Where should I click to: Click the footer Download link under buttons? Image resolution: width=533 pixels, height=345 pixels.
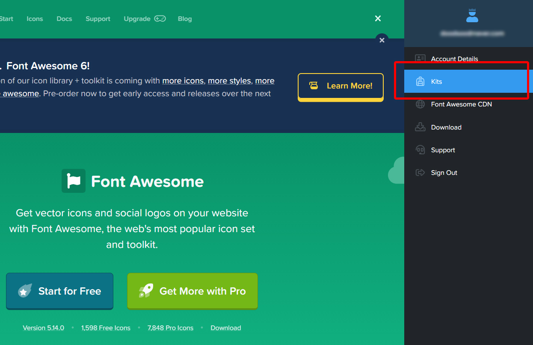coord(226,328)
